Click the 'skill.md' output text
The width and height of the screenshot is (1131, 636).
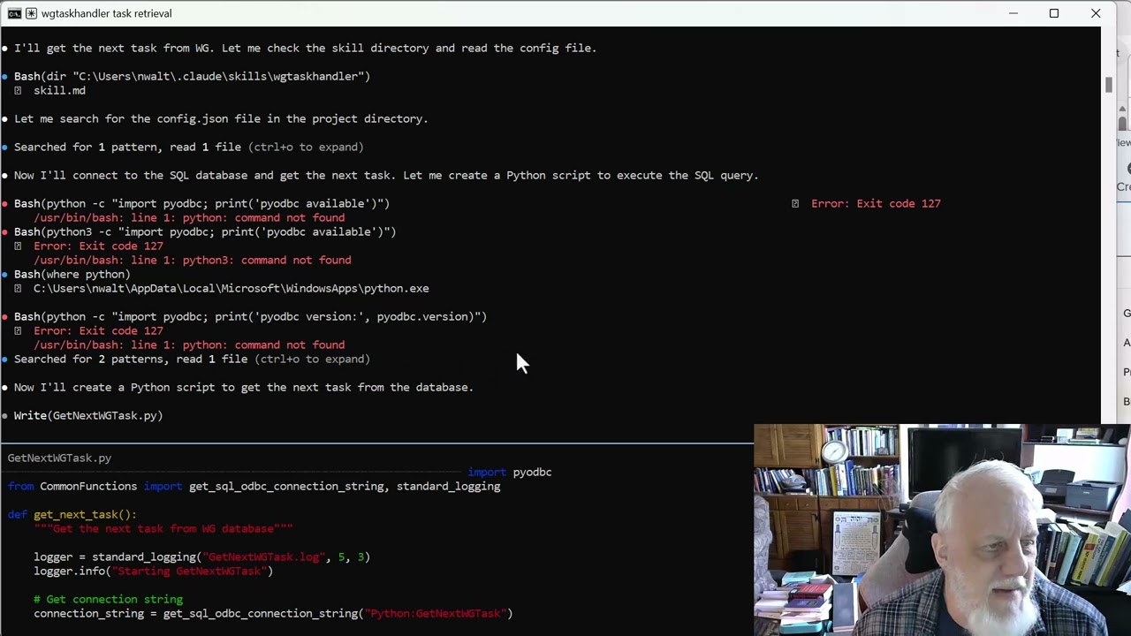59,90
